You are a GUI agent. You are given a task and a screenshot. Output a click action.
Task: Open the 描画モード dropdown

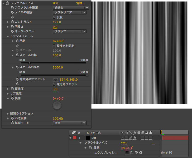tap(70, 123)
